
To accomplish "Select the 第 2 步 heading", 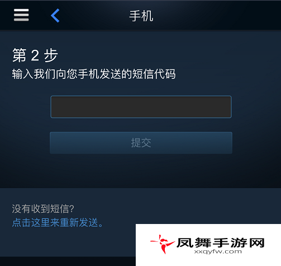I will (35, 55).
